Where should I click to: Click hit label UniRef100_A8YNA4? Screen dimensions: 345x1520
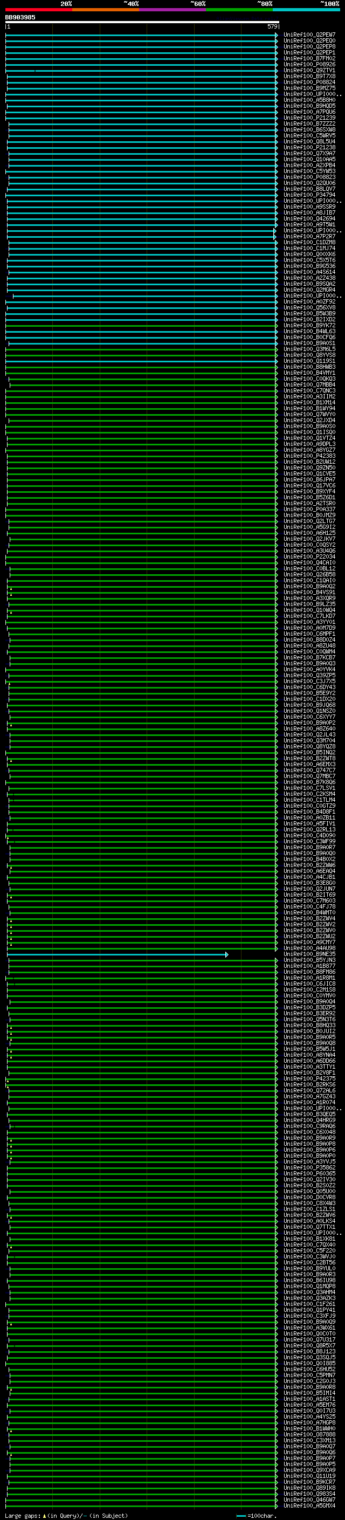309,1055
